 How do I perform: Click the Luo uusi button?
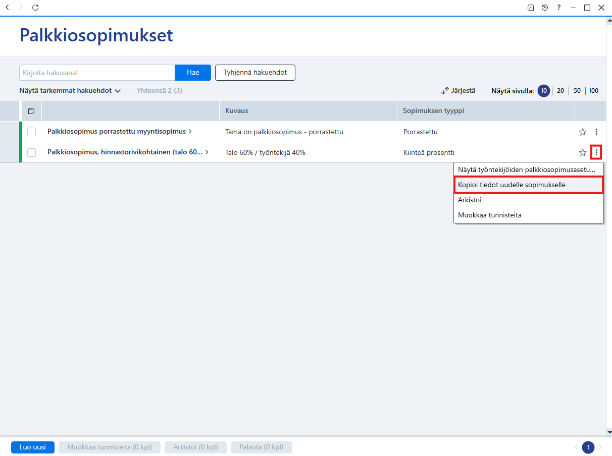(x=33, y=447)
